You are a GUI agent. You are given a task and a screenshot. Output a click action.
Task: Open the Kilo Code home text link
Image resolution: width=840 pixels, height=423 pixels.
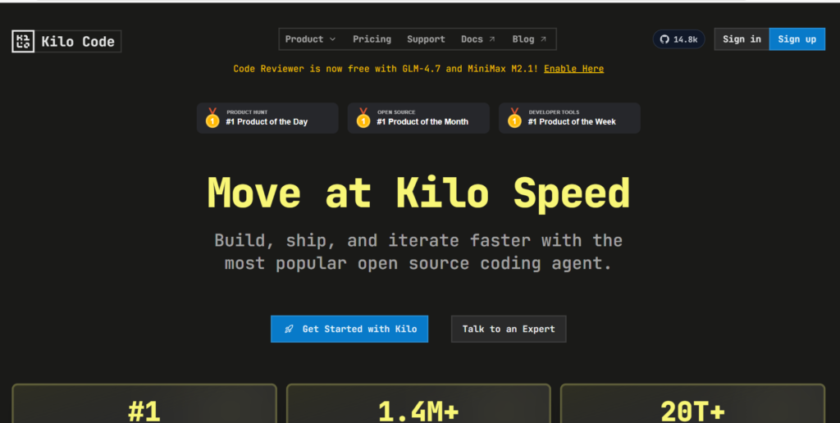(x=78, y=41)
